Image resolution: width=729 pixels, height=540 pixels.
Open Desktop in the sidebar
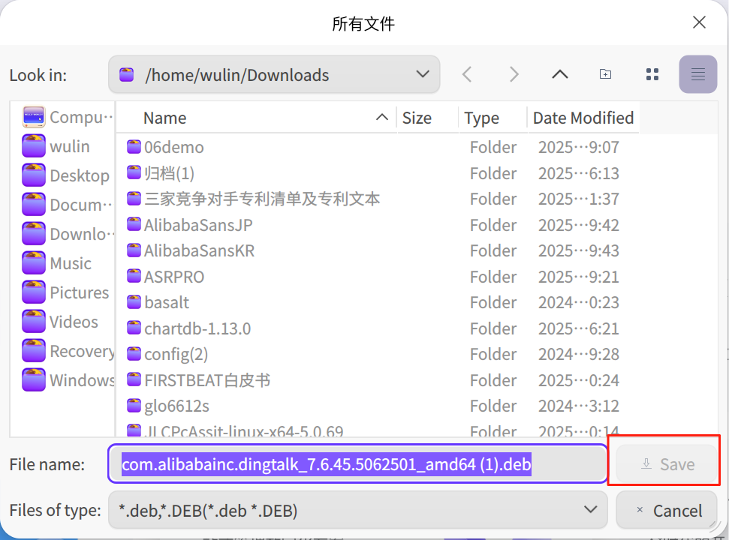point(65,175)
